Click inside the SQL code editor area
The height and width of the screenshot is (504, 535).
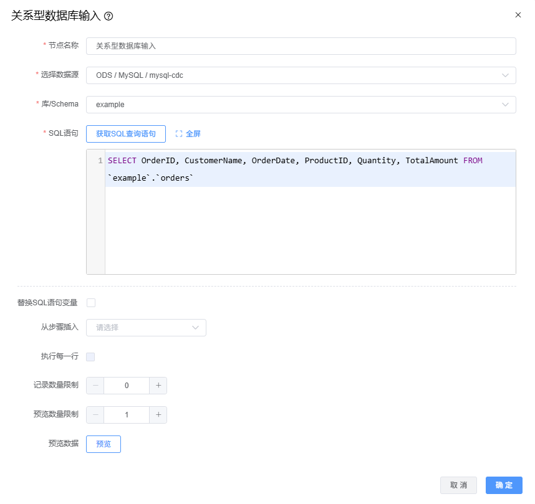[310, 231]
